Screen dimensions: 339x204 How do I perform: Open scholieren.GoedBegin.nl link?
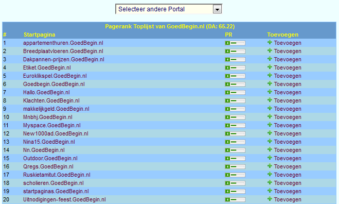pyautogui.click(x=53, y=183)
